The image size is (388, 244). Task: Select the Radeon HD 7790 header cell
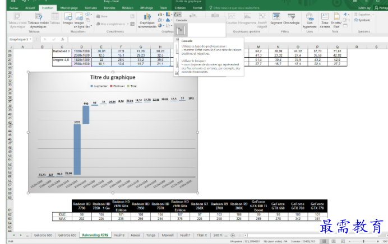[x=82, y=206]
